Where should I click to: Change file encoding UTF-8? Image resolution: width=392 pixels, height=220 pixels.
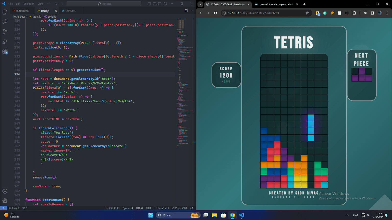[139, 208]
